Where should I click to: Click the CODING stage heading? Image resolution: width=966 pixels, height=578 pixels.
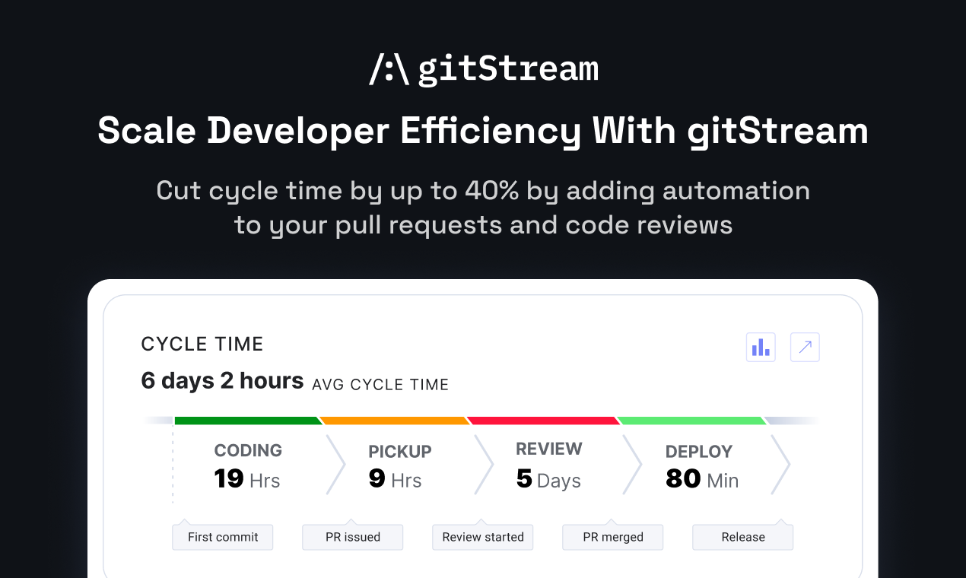248,450
